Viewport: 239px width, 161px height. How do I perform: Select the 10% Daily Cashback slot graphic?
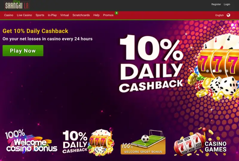click(88, 142)
